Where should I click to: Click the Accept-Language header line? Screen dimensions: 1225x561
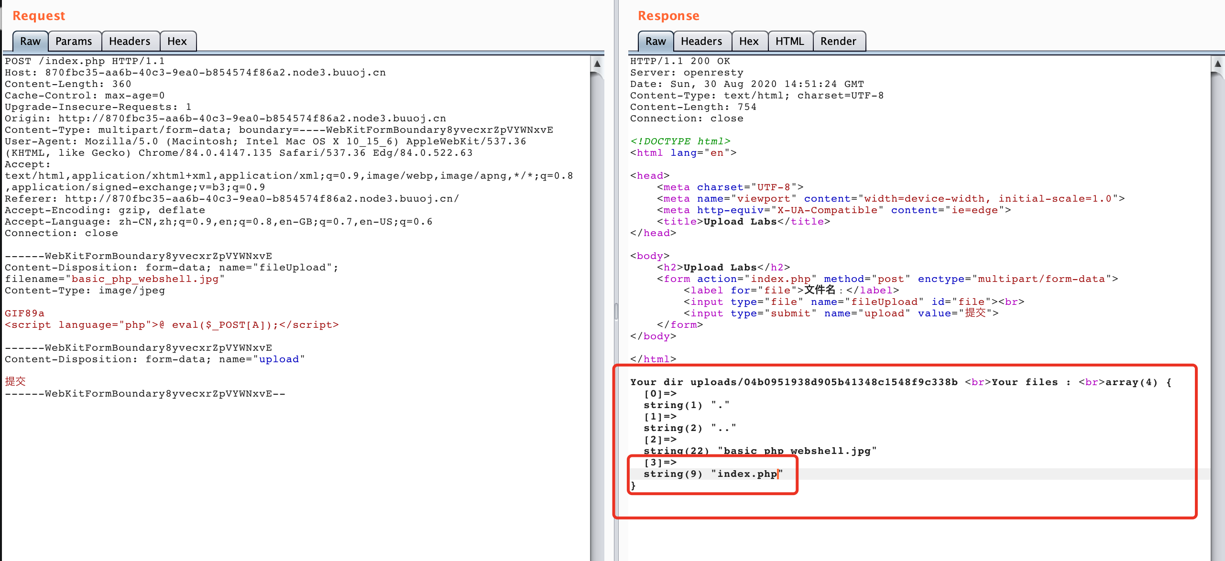coord(219,222)
